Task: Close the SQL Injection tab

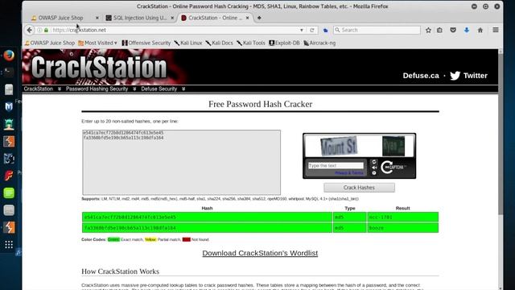Action: 172,18
